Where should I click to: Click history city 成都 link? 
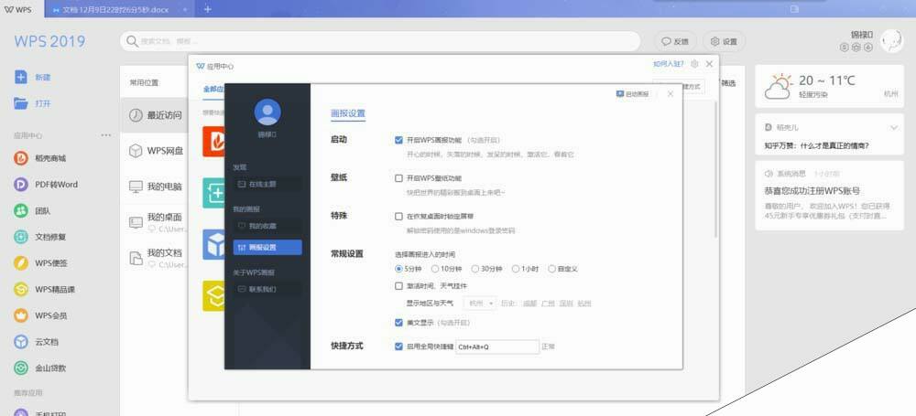coord(529,304)
